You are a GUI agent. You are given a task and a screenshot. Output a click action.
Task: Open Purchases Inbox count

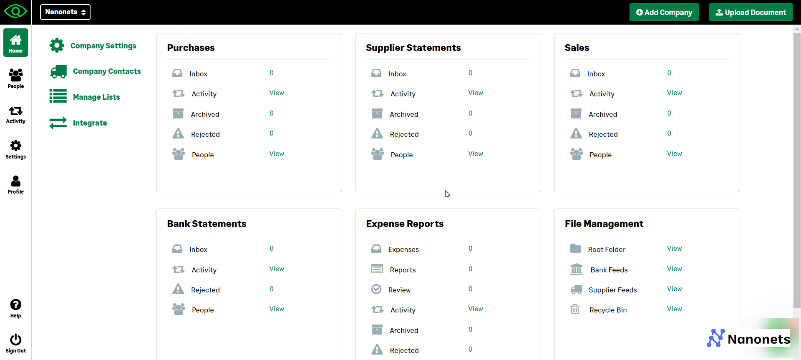tap(272, 73)
